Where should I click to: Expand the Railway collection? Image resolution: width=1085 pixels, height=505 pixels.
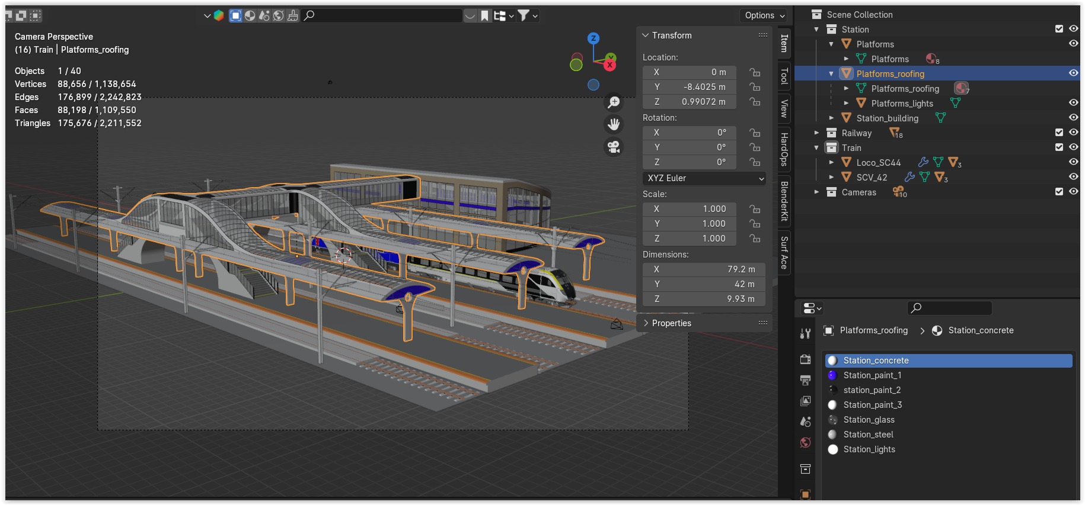pyautogui.click(x=816, y=133)
